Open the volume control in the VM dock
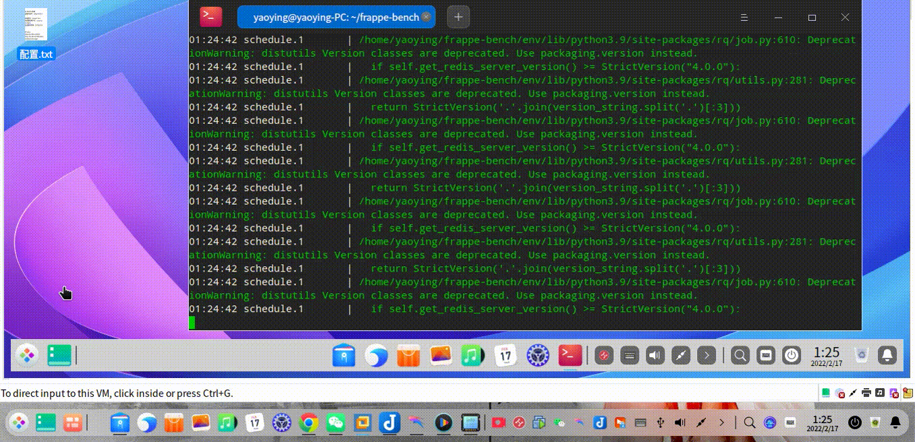The width and height of the screenshot is (915, 442). pos(655,355)
